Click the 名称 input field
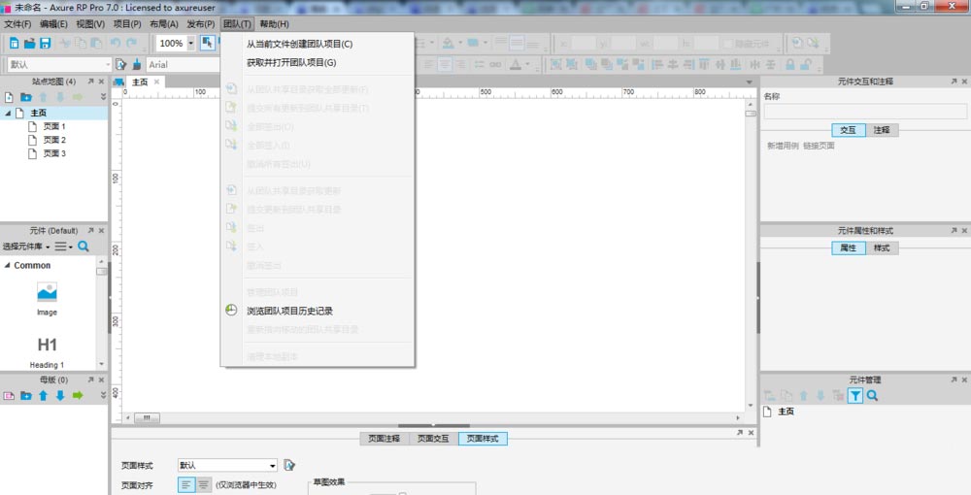971x495 pixels. pos(865,112)
